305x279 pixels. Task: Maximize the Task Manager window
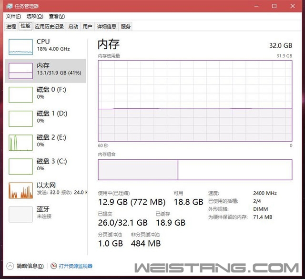click(274, 6)
